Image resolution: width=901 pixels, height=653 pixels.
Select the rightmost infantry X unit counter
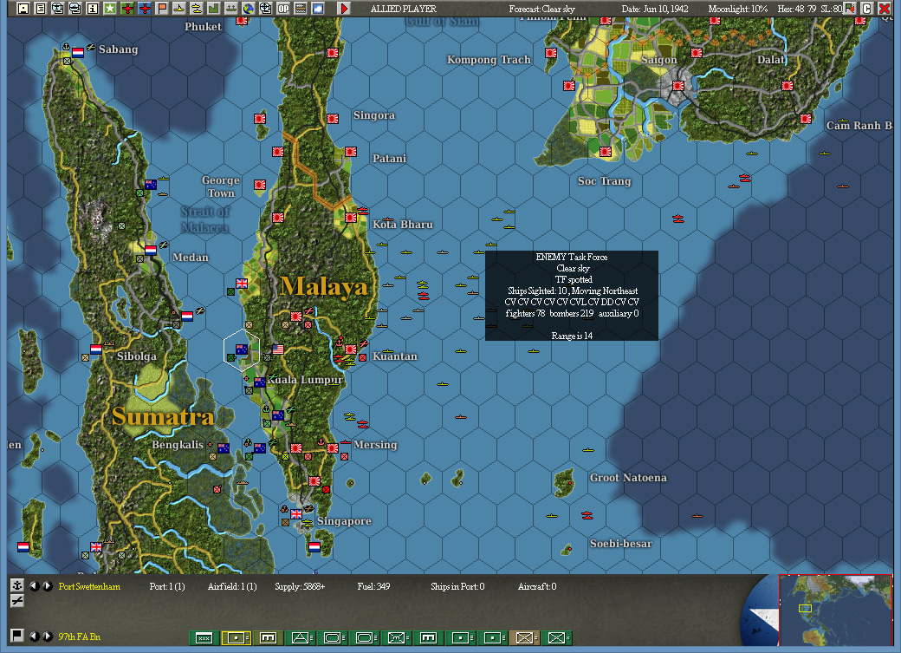coord(557,637)
